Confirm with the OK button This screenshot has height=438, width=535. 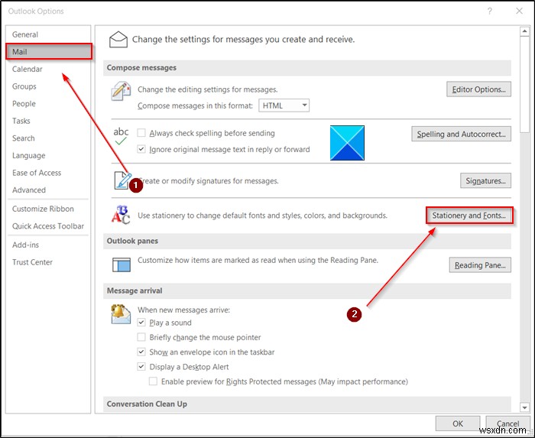pos(458,423)
